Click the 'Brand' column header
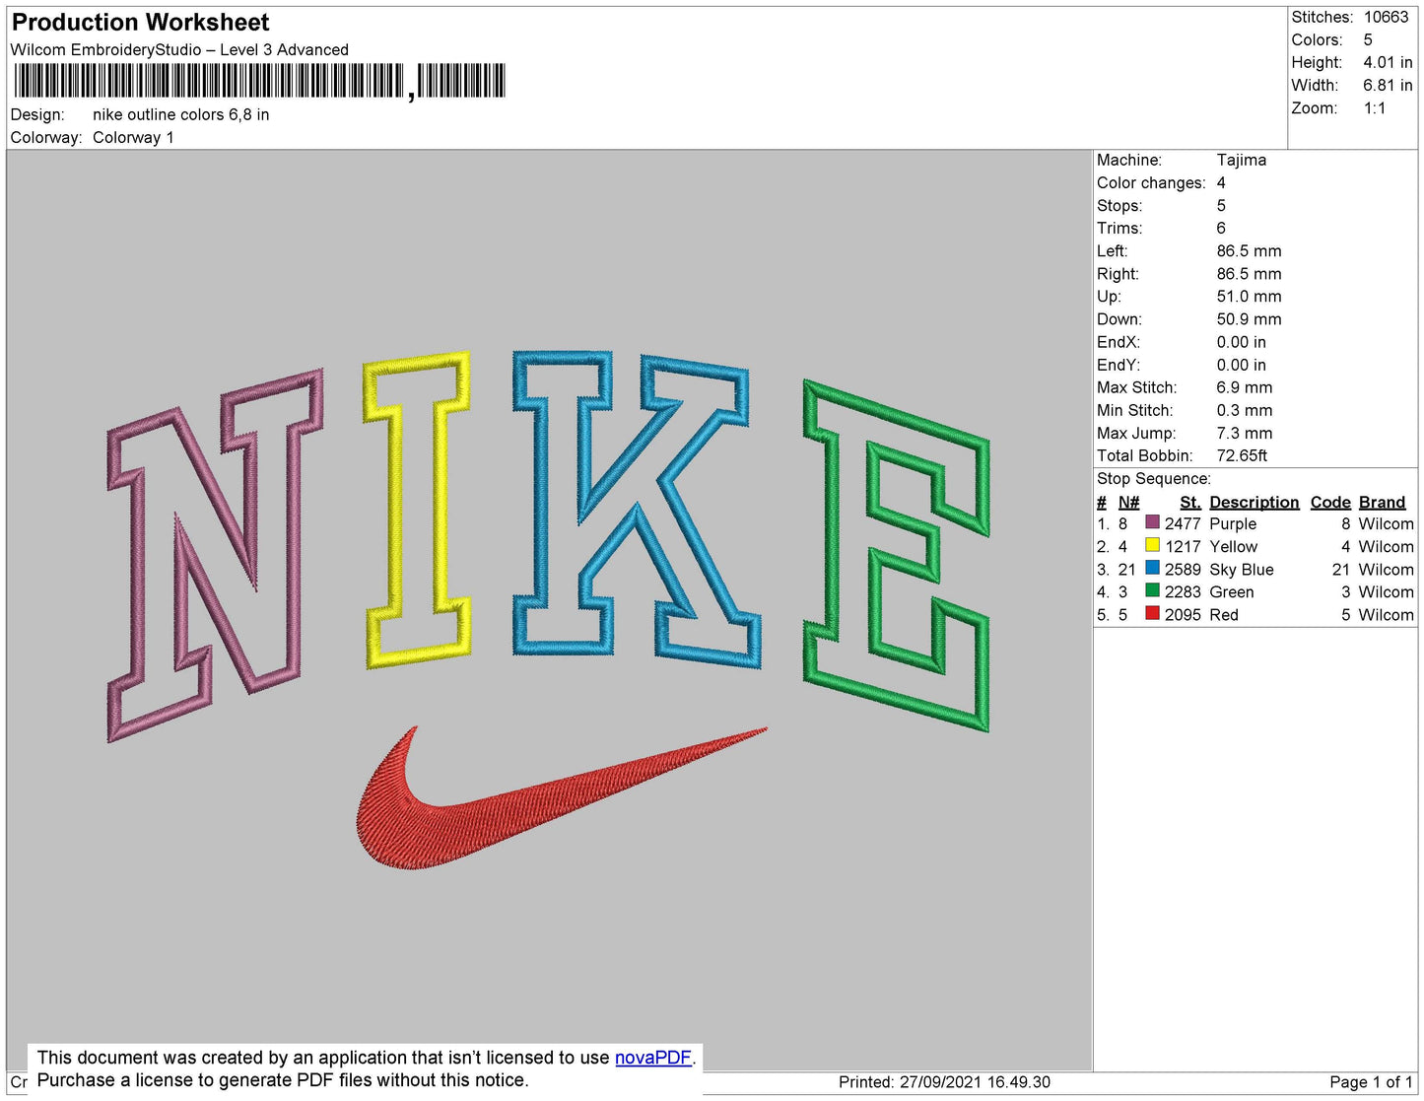The height and width of the screenshot is (1101, 1424). (x=1383, y=502)
